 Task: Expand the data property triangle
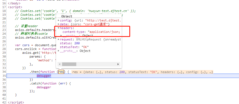coord(59,24)
